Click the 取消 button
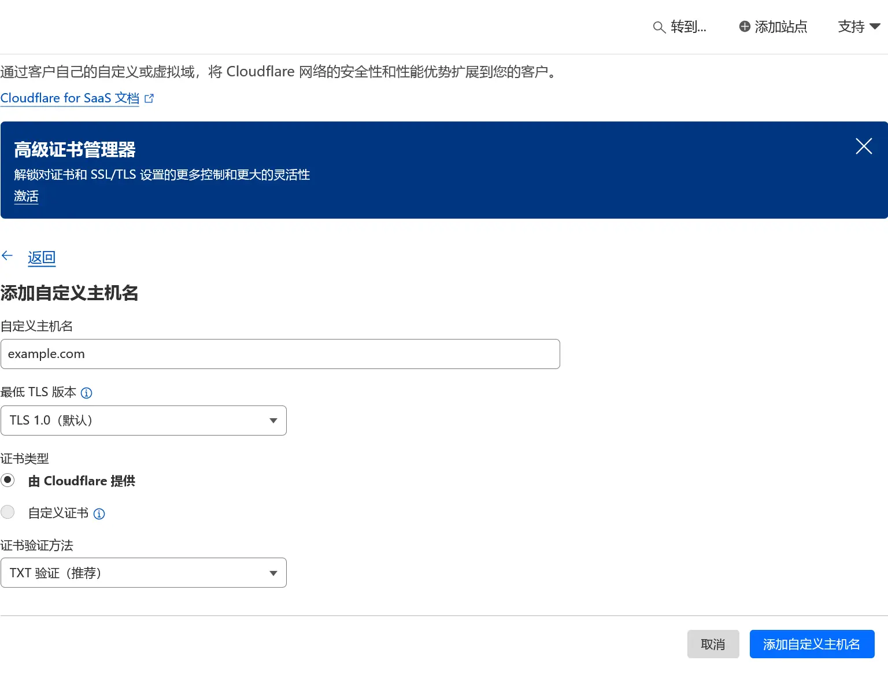This screenshot has width=888, height=686. 713,644
